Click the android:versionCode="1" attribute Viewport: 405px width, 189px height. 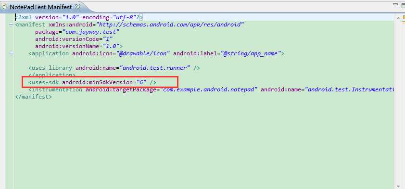[x=74, y=39]
